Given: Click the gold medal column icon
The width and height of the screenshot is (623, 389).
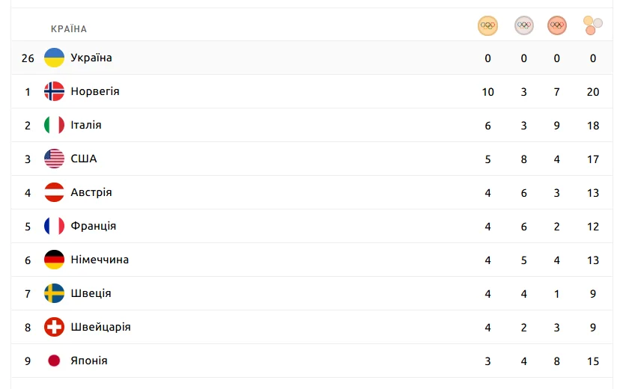Looking at the screenshot, I should pyautogui.click(x=487, y=25).
